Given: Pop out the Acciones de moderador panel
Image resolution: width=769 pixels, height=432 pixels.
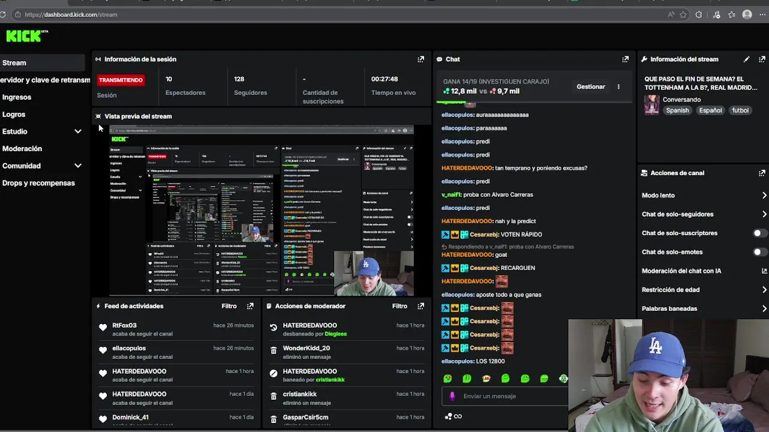Looking at the screenshot, I should (421, 306).
